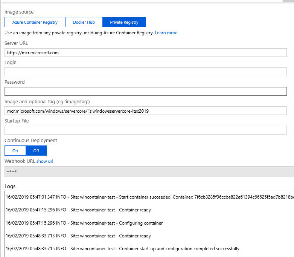Focus the Login input field
Screen dimensions: 294x257
(x=146, y=72)
